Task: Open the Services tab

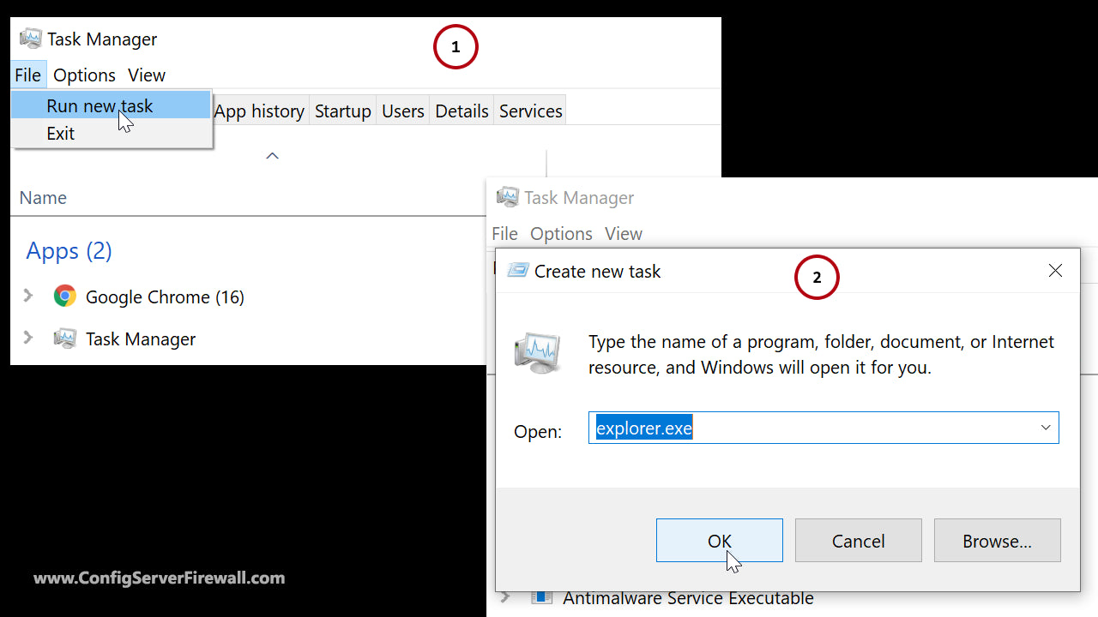Action: pyautogui.click(x=530, y=110)
